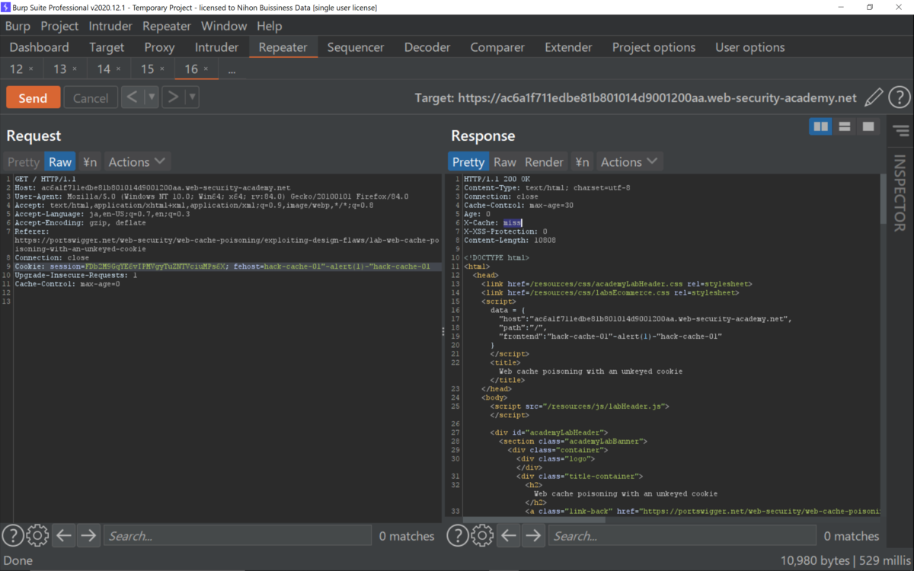This screenshot has width=914, height=571.
Task: Switch to the Comparer tab
Action: pyautogui.click(x=497, y=47)
